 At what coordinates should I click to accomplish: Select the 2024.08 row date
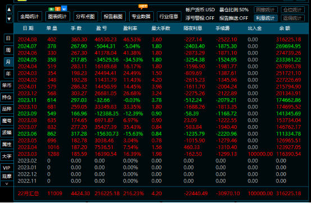28,40
